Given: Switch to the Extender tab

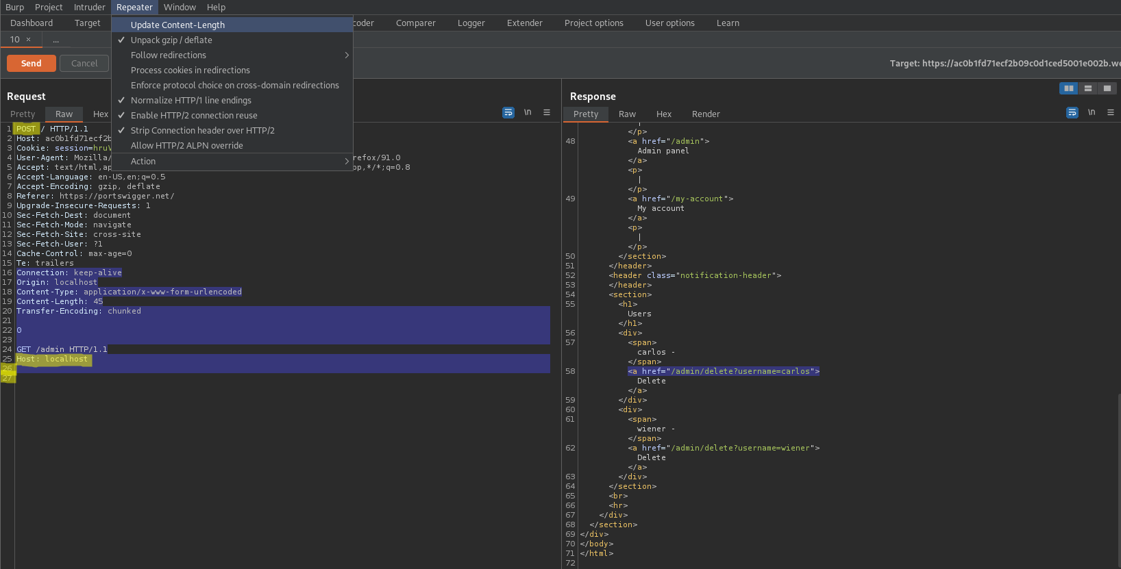Looking at the screenshot, I should 525,23.
